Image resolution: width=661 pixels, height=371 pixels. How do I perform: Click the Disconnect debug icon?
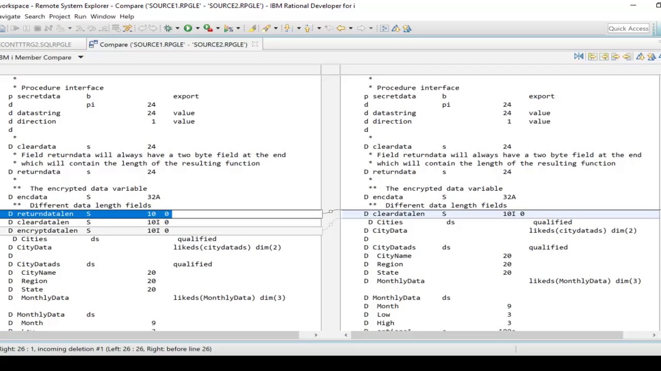(49, 28)
